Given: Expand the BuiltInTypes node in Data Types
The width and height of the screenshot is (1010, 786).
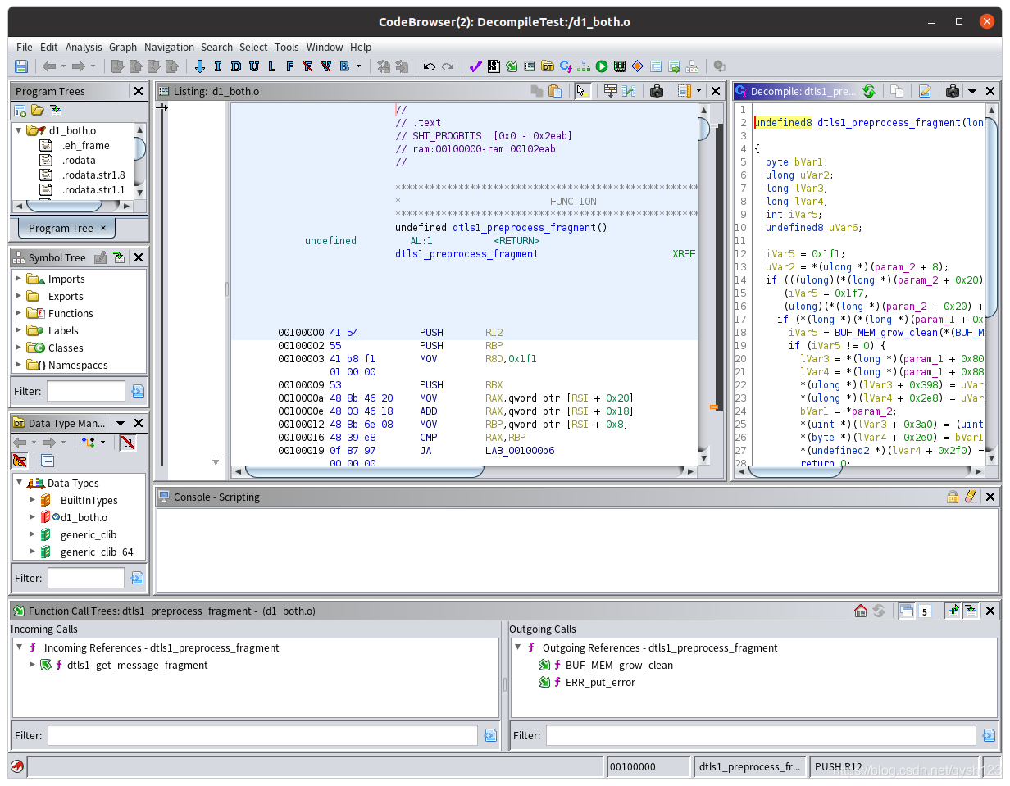Looking at the screenshot, I should [x=33, y=500].
